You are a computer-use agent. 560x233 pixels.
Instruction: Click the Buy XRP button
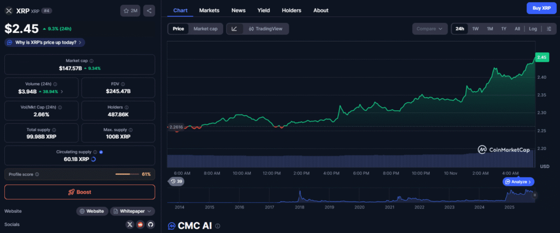coord(541,8)
